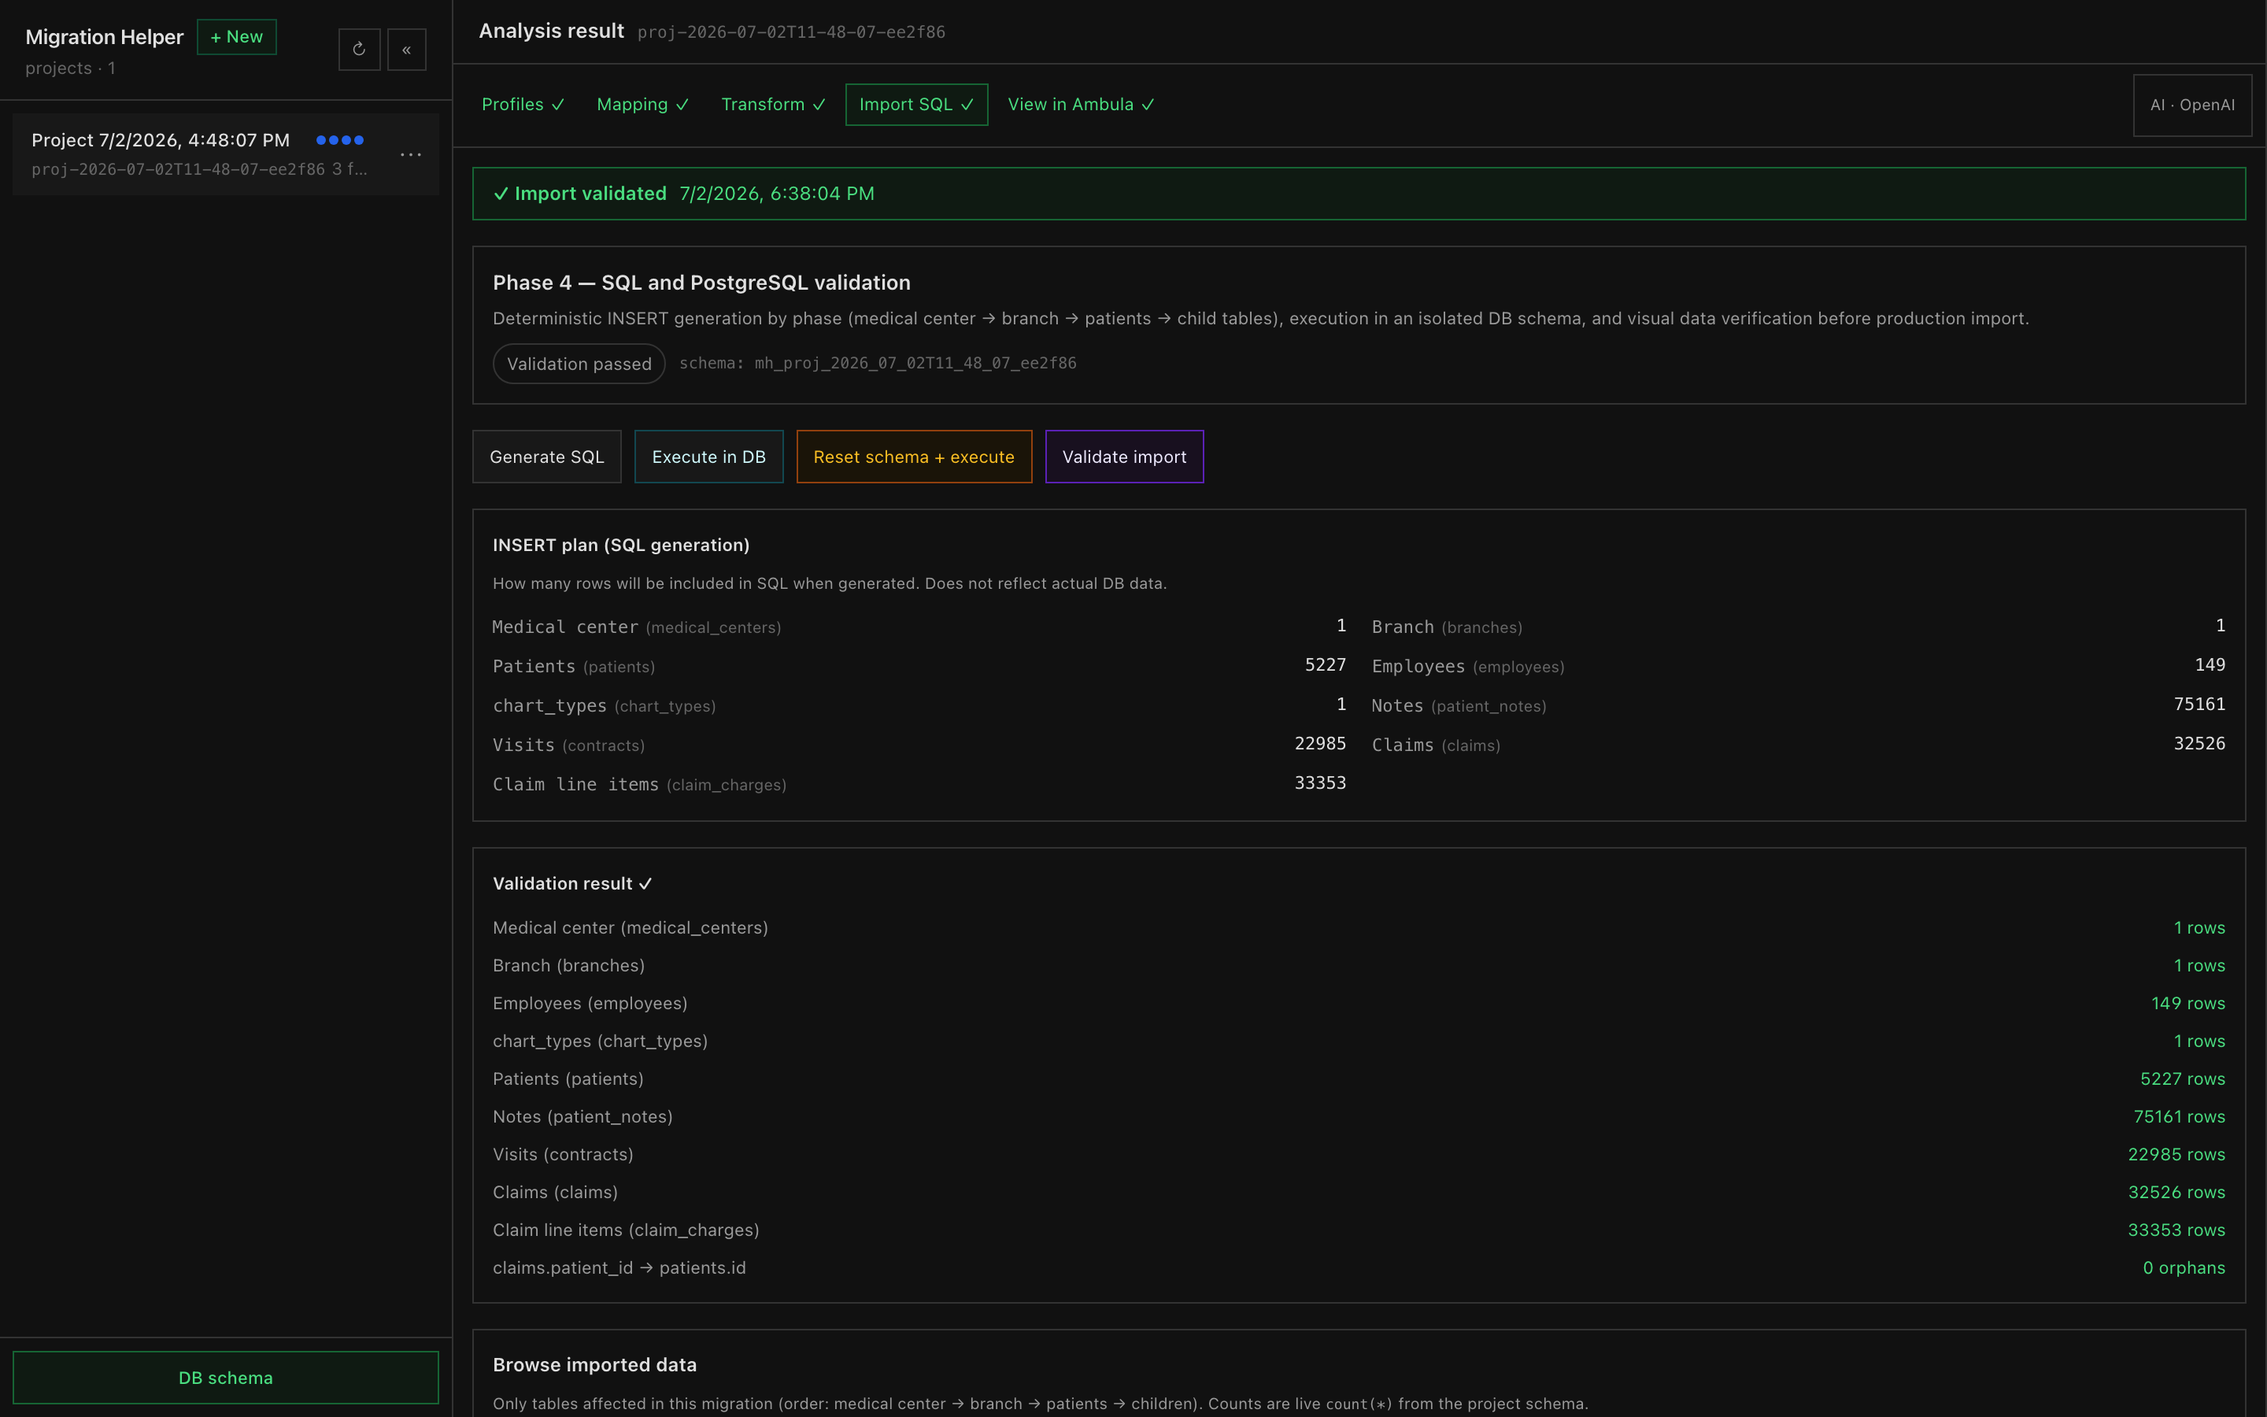Create a new project with + New

coord(236,36)
